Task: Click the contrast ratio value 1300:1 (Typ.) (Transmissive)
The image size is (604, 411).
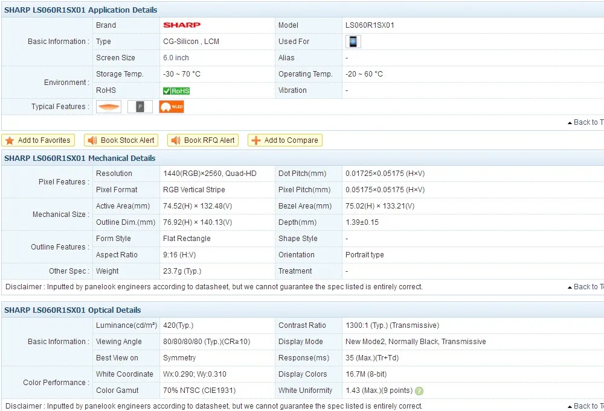Action: point(393,325)
